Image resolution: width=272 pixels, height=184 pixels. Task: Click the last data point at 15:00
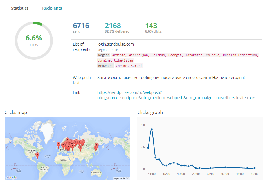click(255, 168)
